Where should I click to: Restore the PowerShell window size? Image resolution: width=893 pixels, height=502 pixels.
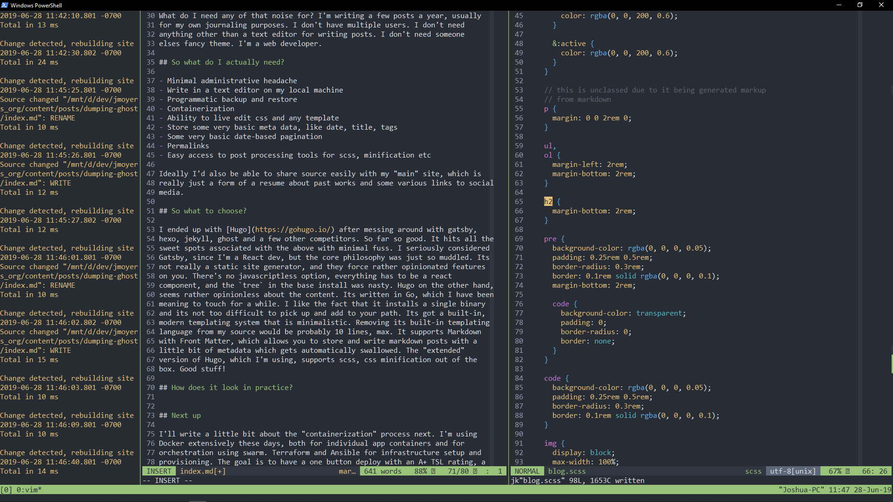click(860, 5)
